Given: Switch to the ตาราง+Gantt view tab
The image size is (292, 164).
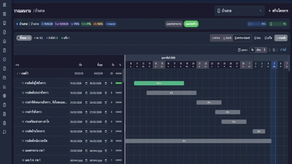Looking at the screenshot, I should coord(242,38).
